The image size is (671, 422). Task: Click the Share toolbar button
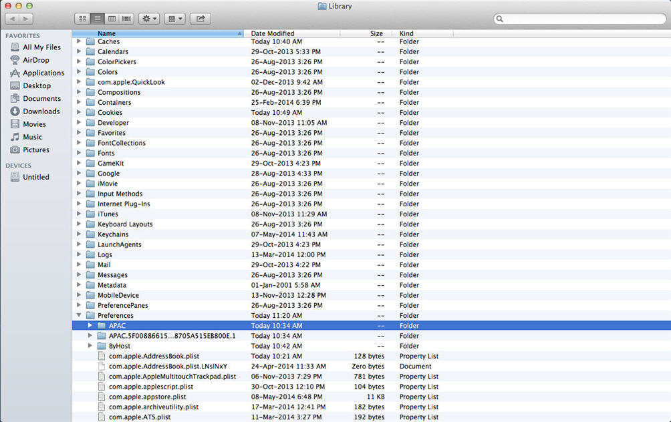[200, 19]
